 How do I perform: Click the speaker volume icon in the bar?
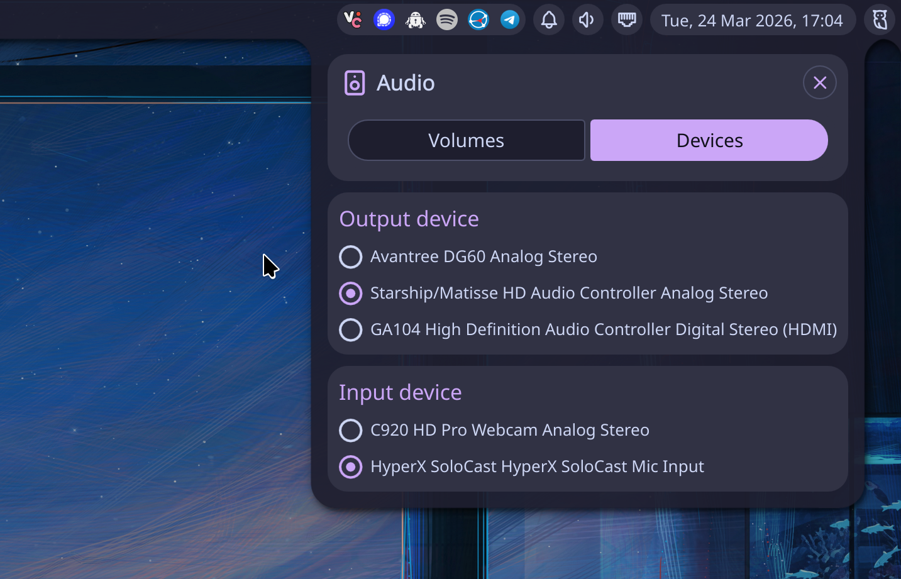(587, 19)
